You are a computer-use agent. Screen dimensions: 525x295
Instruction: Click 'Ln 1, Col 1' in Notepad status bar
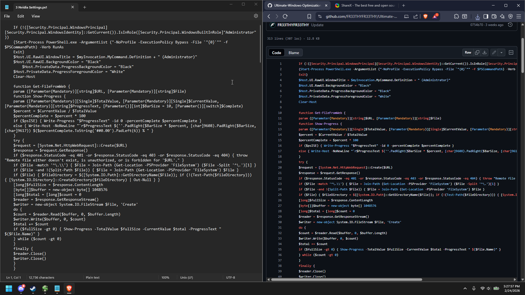[14, 278]
